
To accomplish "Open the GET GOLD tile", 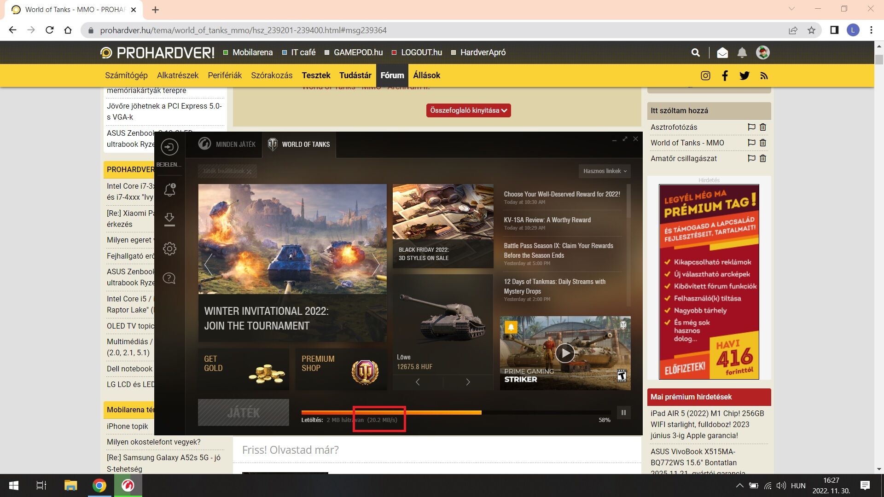I will (243, 369).
